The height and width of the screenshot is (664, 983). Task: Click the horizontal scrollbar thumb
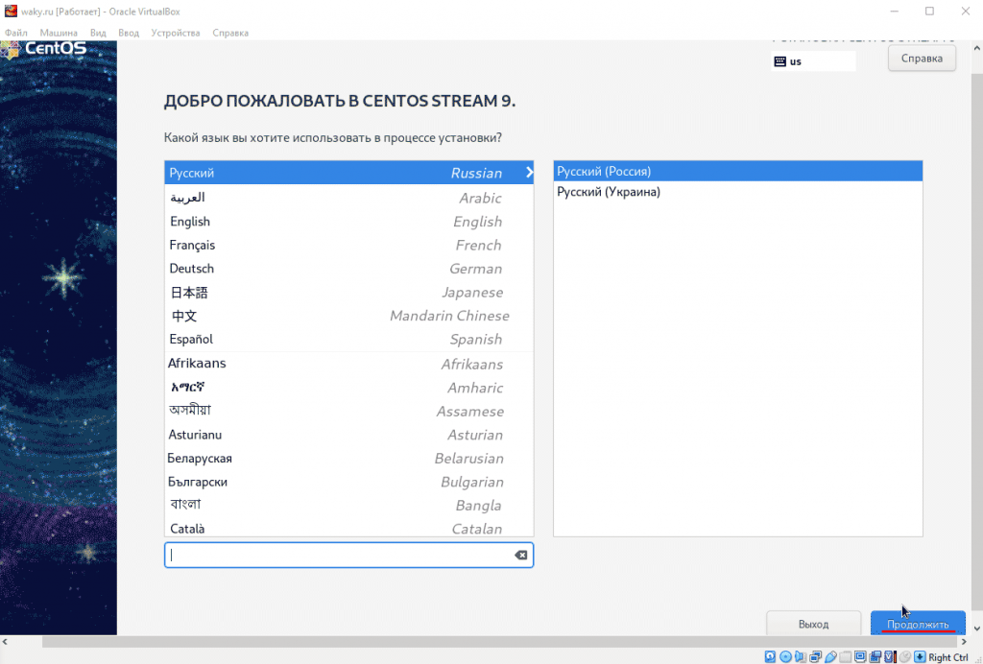[x=499, y=641]
